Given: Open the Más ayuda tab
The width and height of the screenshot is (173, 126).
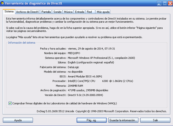Looking at the screenshot, I should (x=103, y=12).
